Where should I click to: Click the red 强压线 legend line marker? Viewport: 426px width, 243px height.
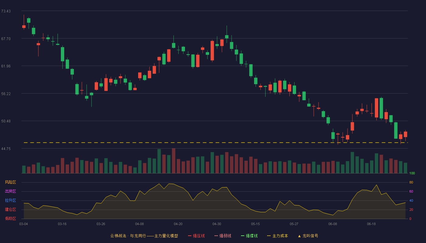click(x=190, y=236)
